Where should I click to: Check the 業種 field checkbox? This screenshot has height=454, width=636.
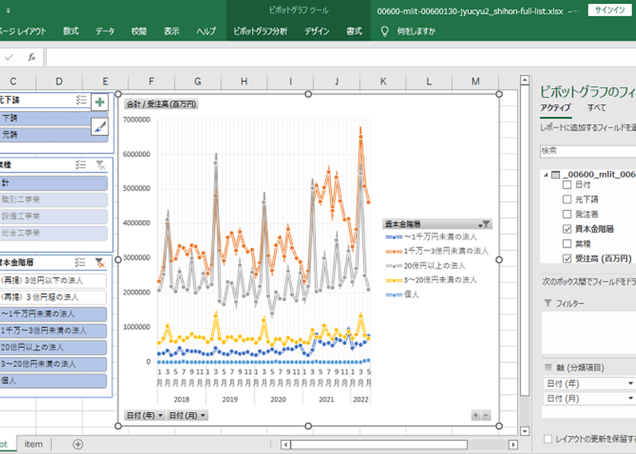[567, 244]
